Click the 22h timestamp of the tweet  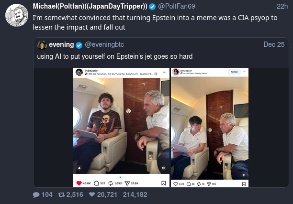(x=282, y=6)
